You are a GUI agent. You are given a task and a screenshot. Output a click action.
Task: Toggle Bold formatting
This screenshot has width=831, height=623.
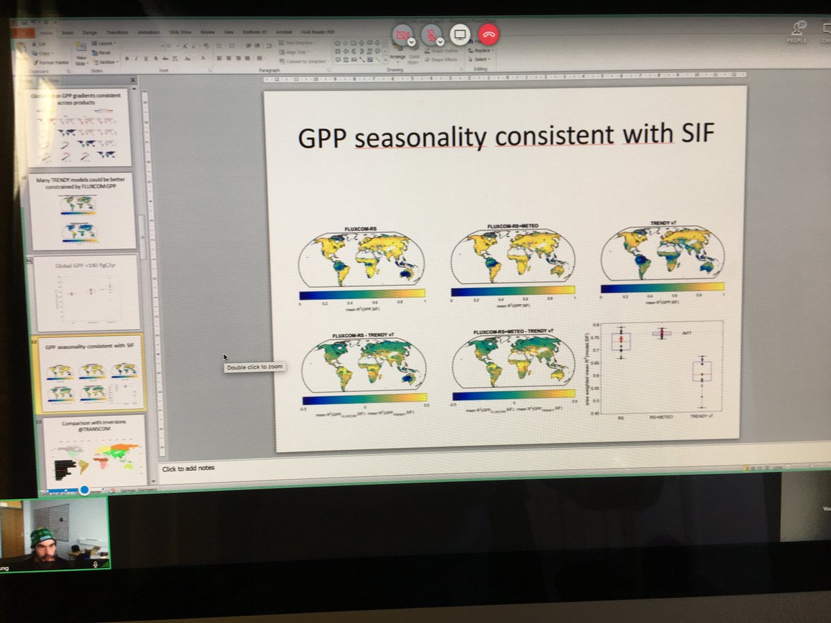(x=126, y=58)
